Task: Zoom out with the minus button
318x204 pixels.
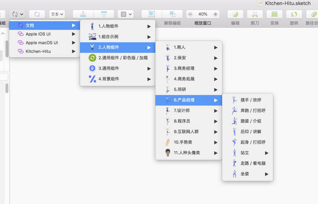Action: 190,14
